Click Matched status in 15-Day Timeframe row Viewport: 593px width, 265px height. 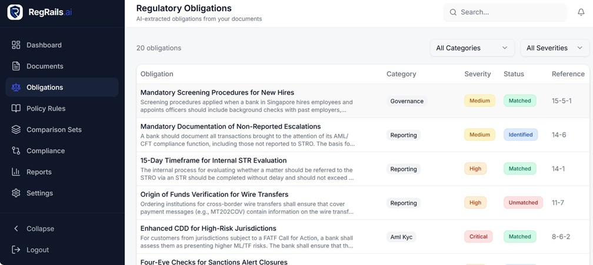519,169
